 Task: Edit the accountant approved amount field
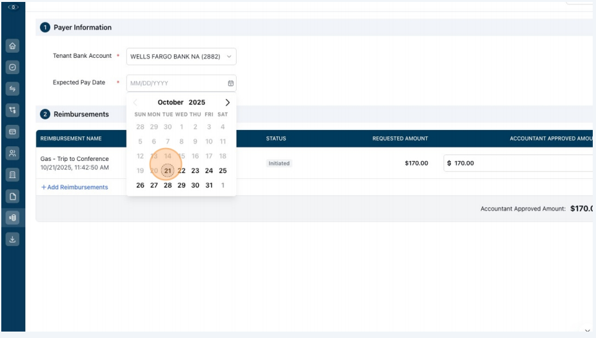click(518, 163)
